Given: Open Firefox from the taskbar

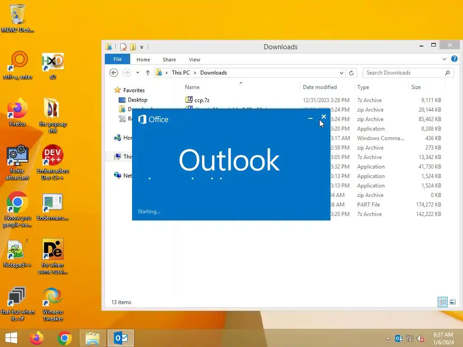Looking at the screenshot, I should click(x=37, y=338).
